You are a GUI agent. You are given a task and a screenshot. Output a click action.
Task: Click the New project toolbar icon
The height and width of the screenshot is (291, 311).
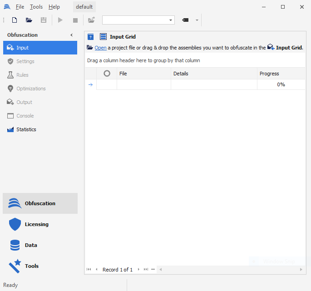click(x=15, y=20)
